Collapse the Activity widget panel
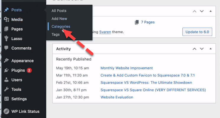 click(211, 49)
